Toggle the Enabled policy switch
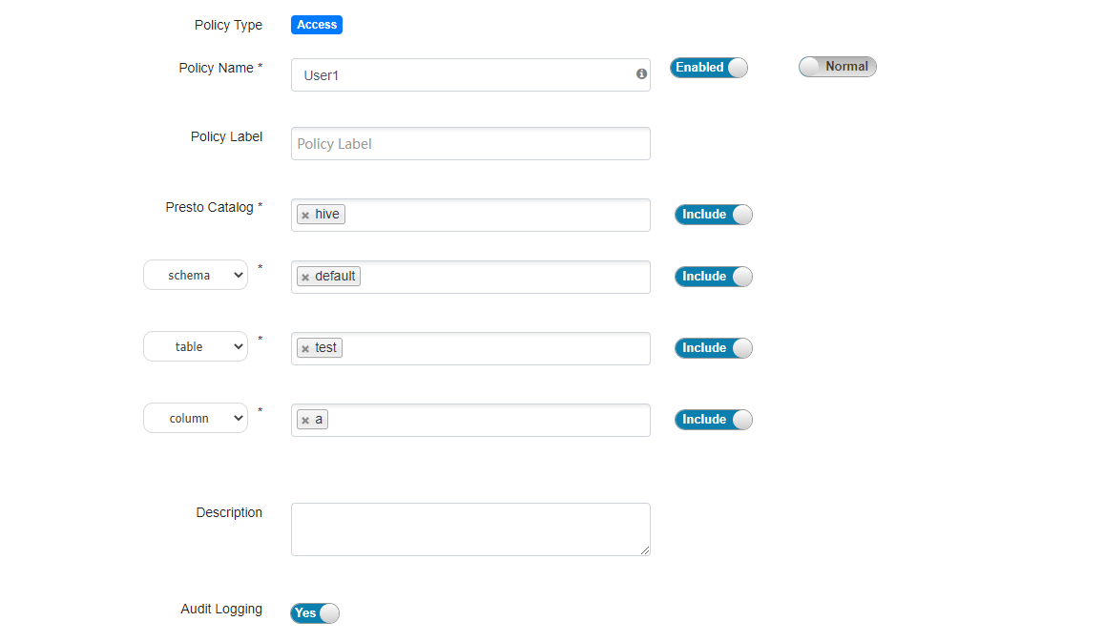This screenshot has width=1104, height=642. (x=709, y=68)
